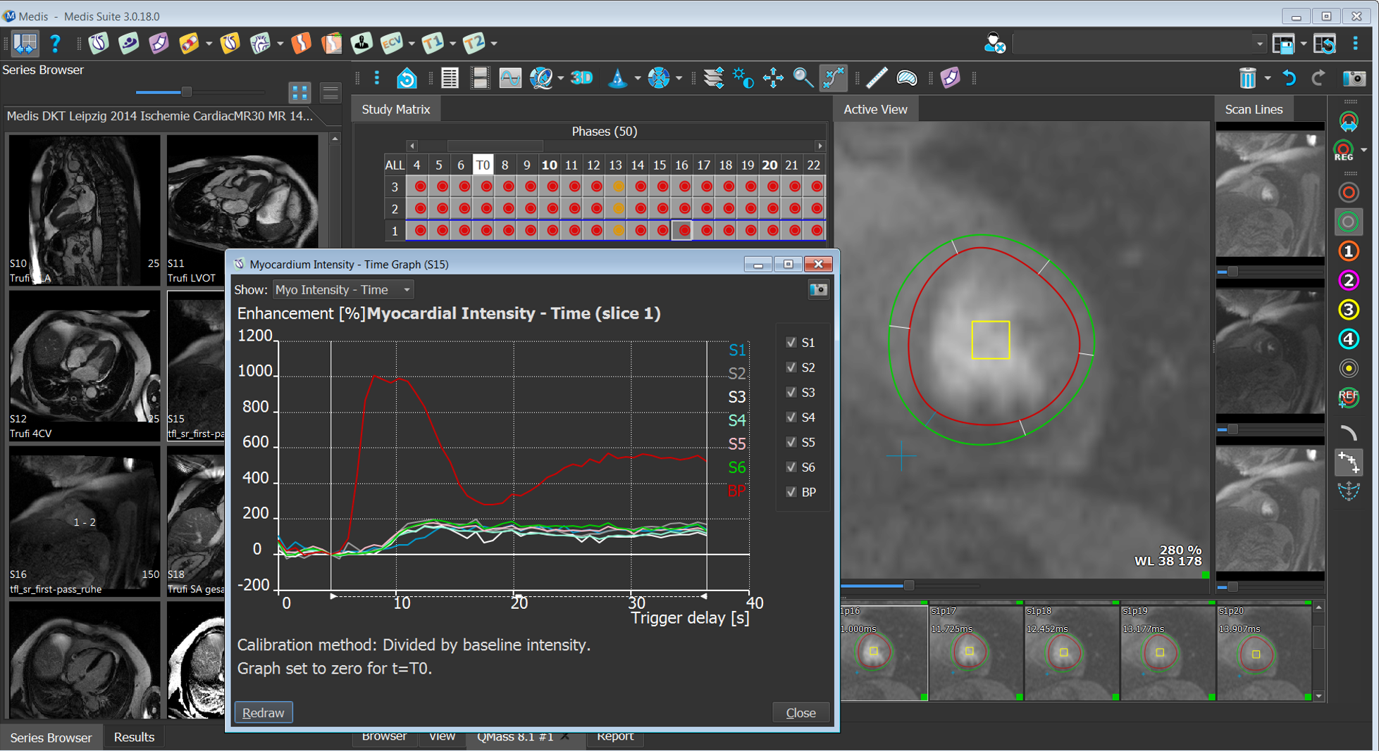Expand the T2 app dropdown arrow

click(494, 44)
